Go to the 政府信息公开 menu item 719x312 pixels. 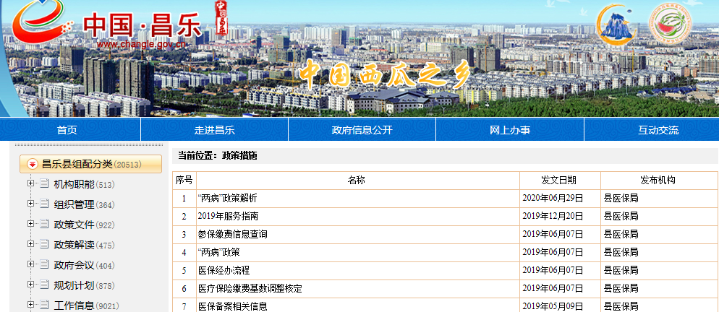[x=362, y=130]
